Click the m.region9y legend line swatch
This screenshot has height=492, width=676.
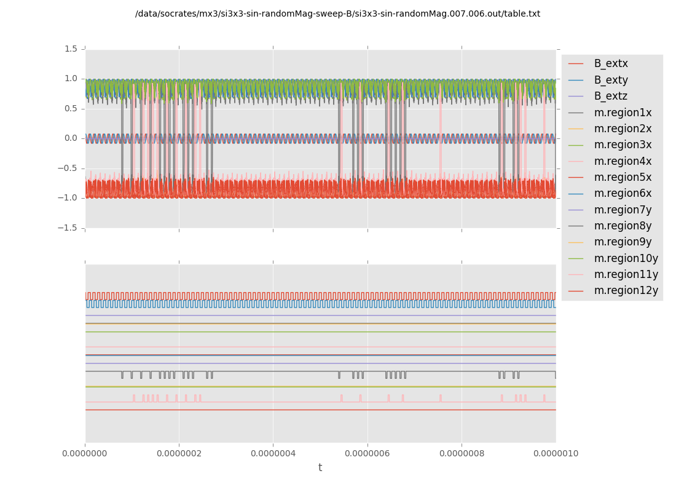coord(575,242)
